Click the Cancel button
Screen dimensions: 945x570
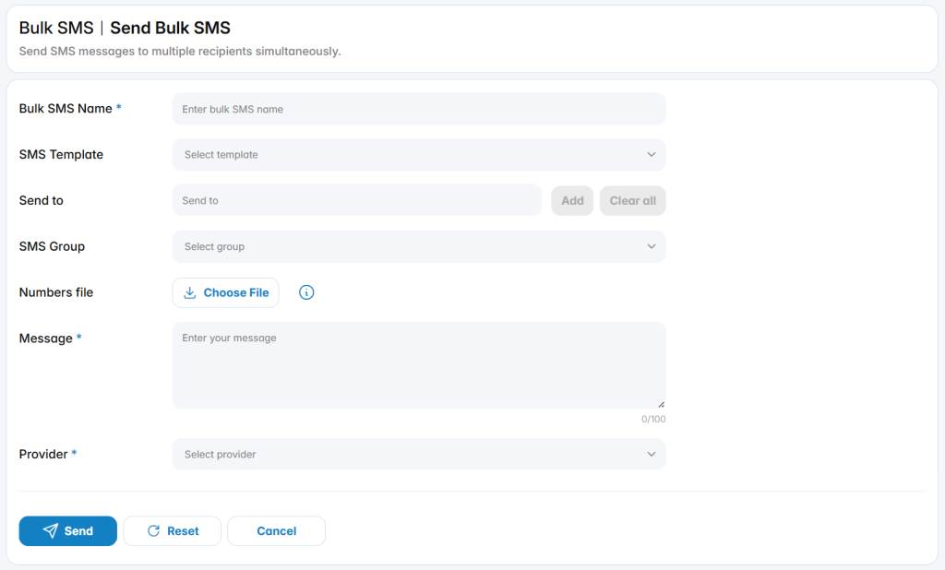277,531
